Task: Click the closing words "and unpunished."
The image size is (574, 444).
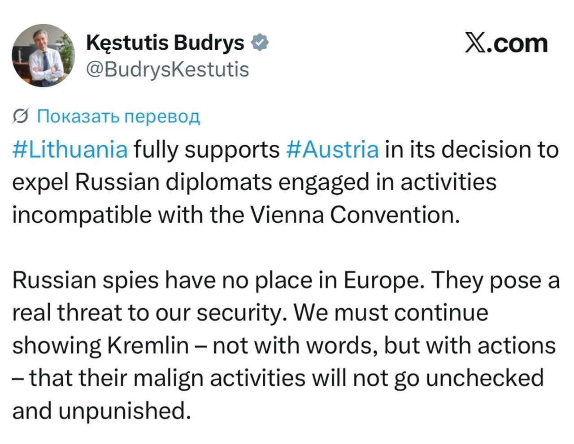Action: pyautogui.click(x=101, y=411)
